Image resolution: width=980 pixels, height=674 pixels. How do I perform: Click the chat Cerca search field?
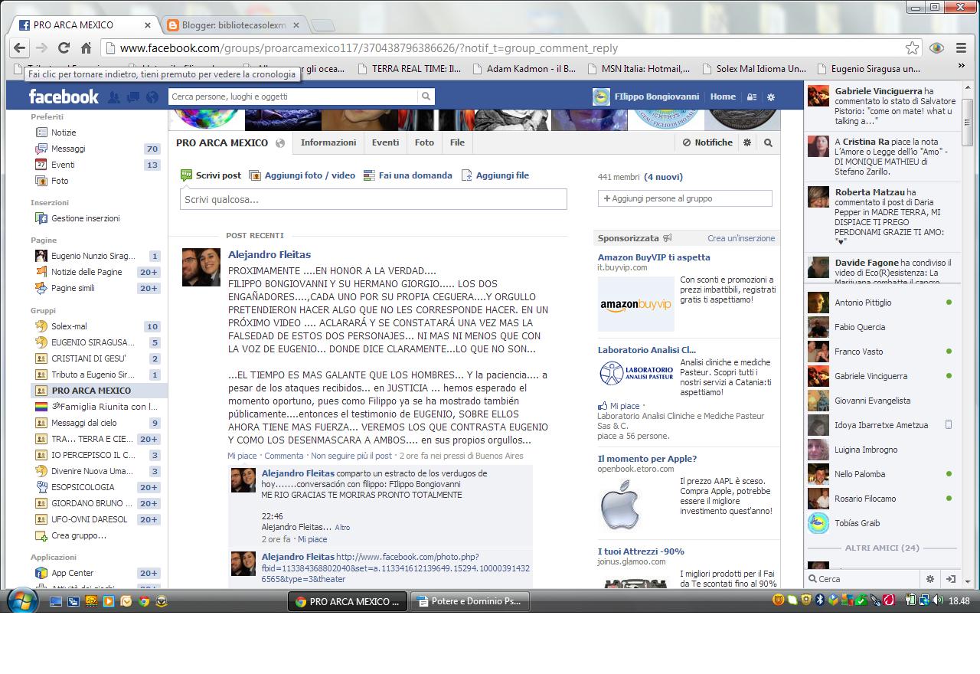click(864, 579)
